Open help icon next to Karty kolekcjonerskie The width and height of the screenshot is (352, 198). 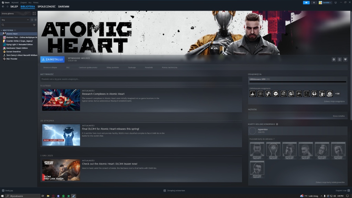(x=277, y=124)
